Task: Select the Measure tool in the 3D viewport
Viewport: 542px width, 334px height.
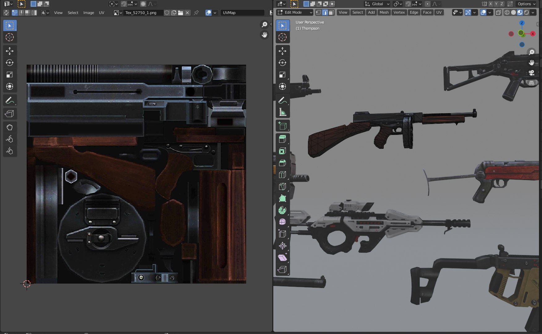Action: 282,112
